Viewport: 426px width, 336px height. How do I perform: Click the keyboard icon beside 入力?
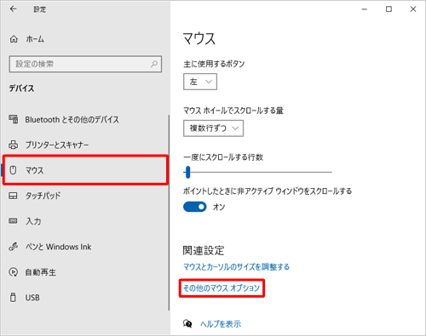coord(13,221)
